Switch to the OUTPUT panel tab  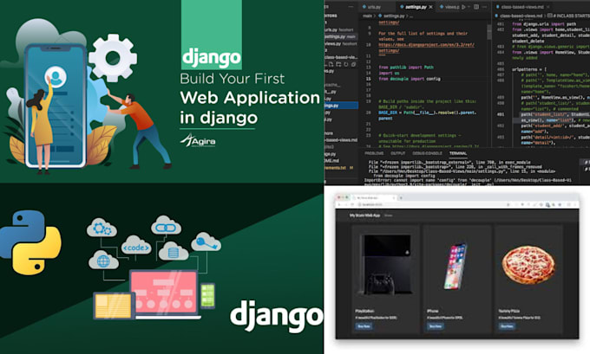click(397, 153)
